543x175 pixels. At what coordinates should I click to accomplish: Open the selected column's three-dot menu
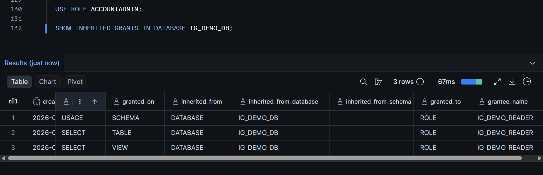[80, 102]
